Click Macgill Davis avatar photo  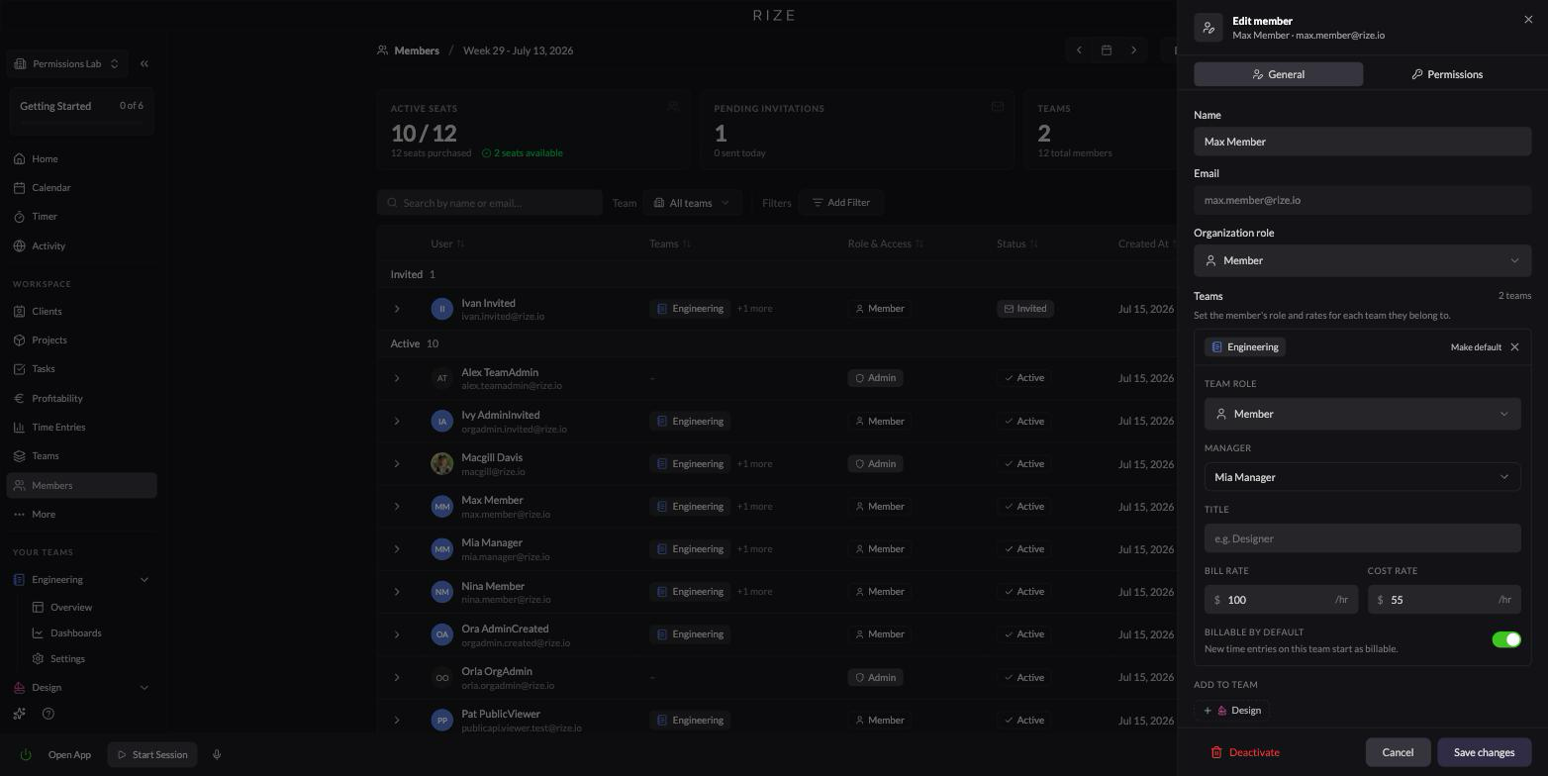click(x=442, y=463)
